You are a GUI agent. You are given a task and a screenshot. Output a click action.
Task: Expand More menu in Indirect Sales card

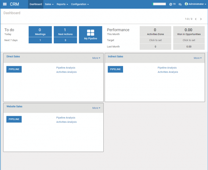click(x=198, y=58)
